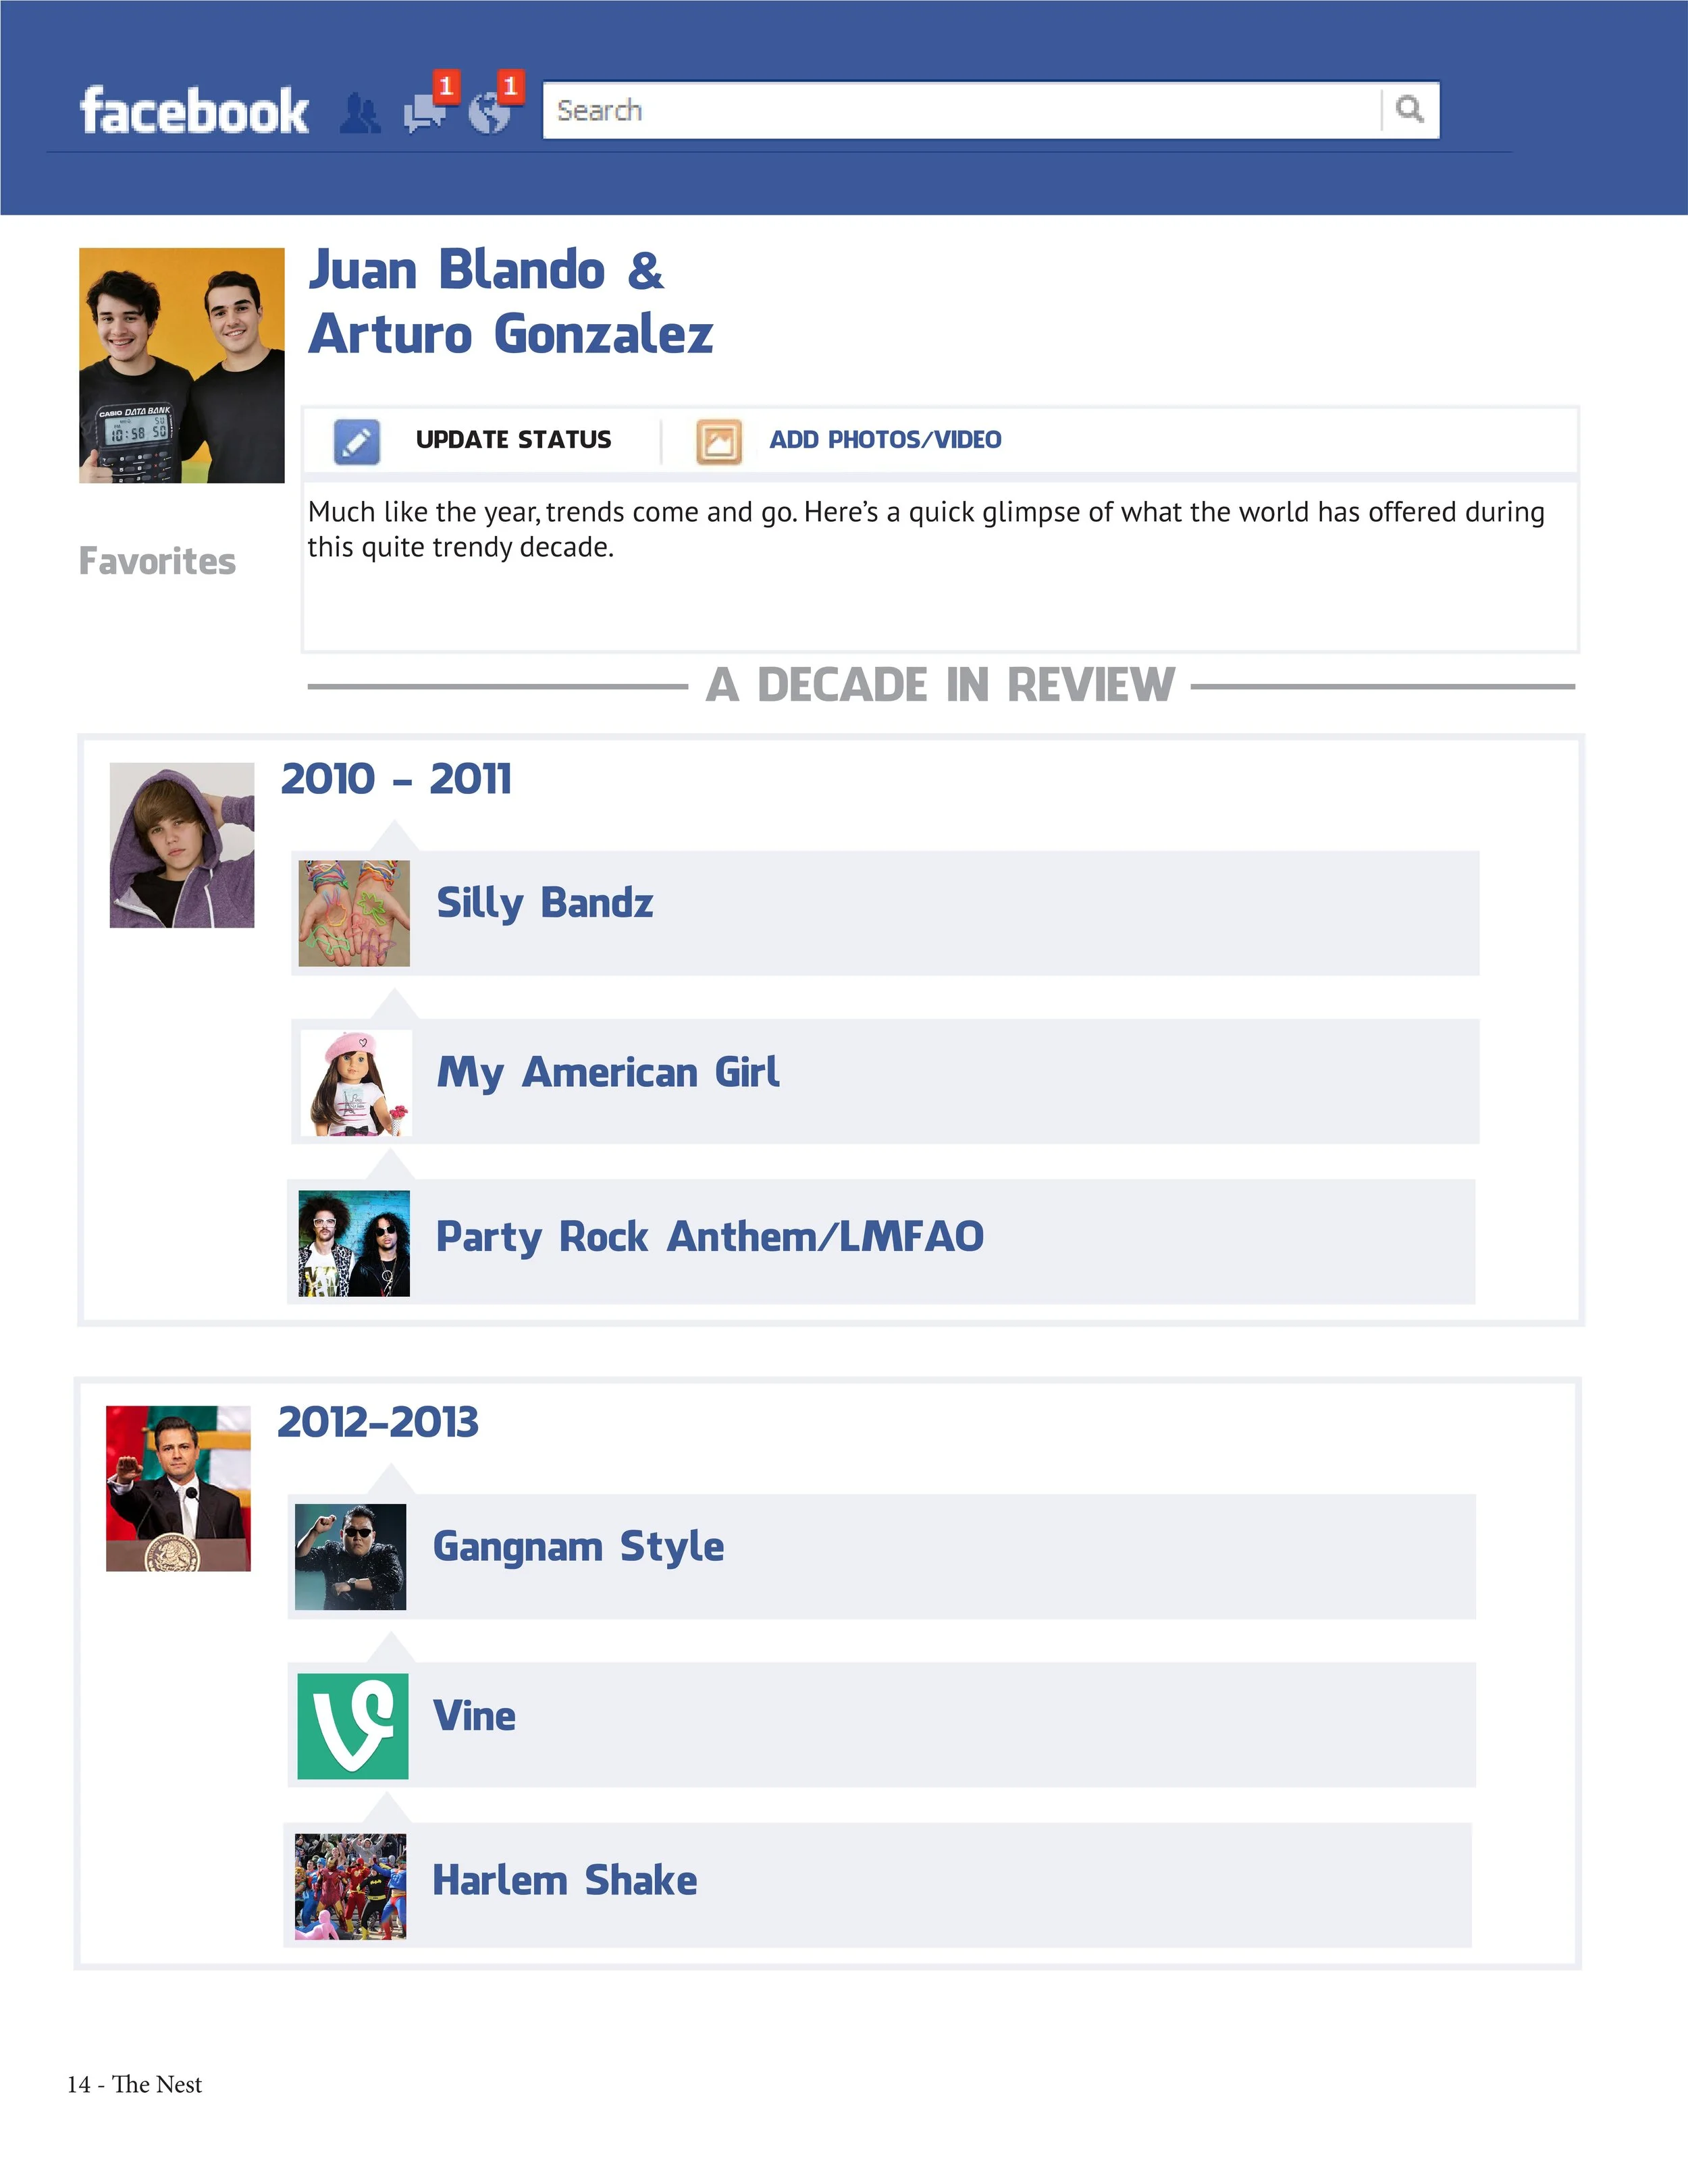Click the friend requests icon
The height and width of the screenshot is (2184, 1688).
360,114
